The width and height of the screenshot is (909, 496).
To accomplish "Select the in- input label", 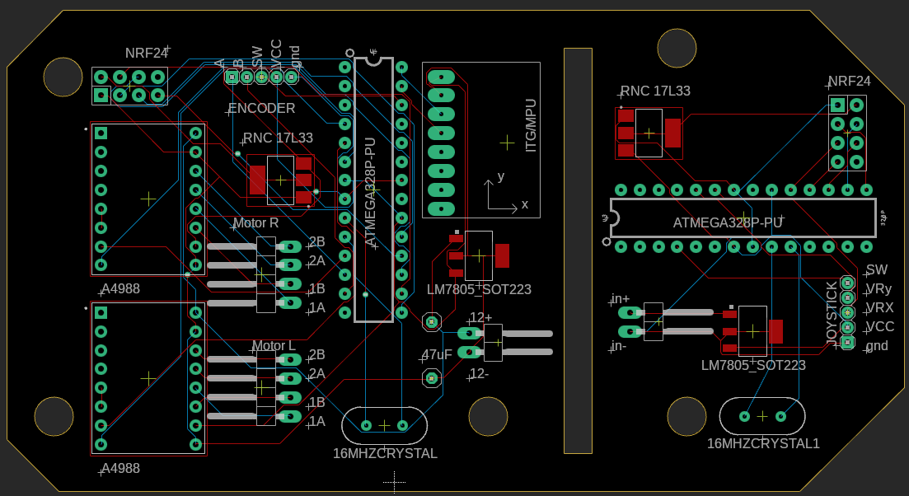I will [x=619, y=346].
